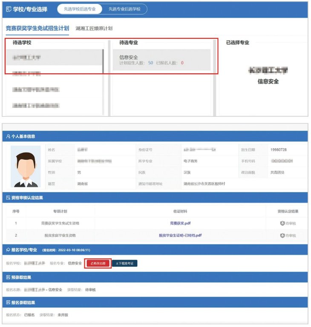Click the planned enrollment count 50
The width and height of the screenshot is (311, 327).
click(x=150, y=63)
